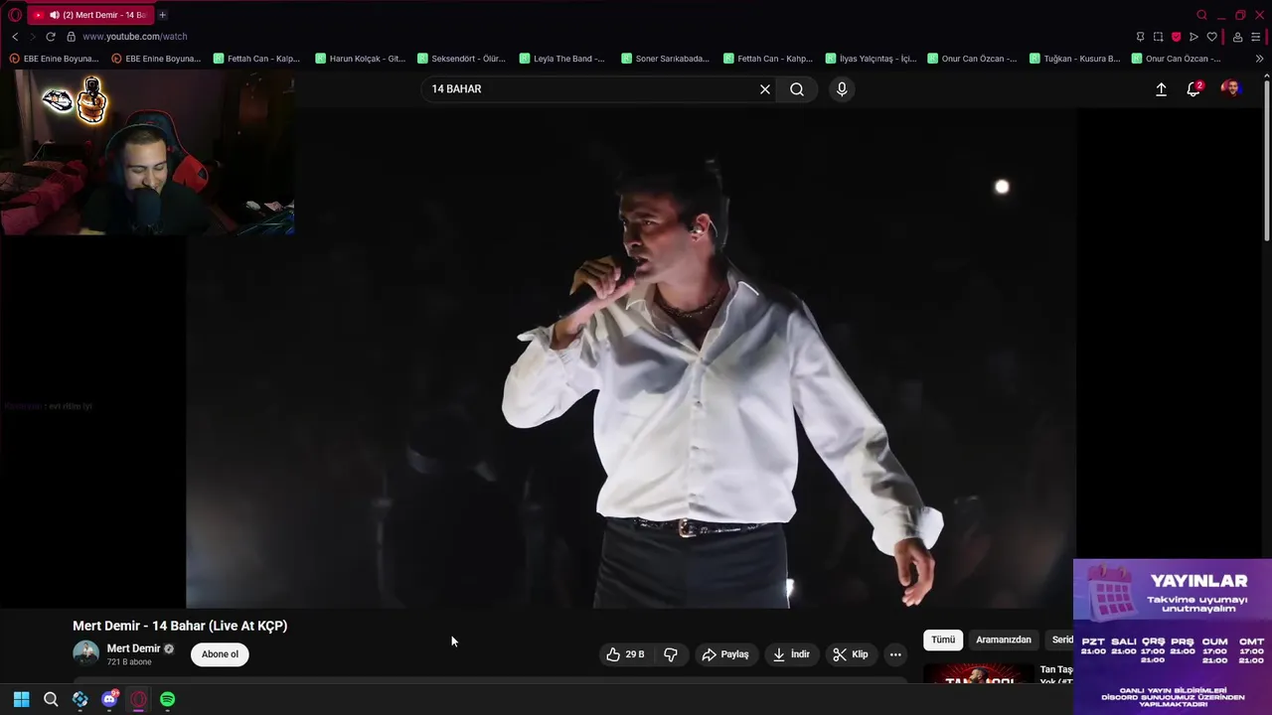Open the Paylaş share dialog
Viewport: 1272px width, 715px height.
pos(725,654)
